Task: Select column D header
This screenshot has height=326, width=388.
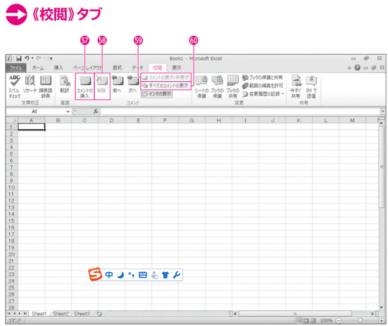Action: (x=112, y=120)
